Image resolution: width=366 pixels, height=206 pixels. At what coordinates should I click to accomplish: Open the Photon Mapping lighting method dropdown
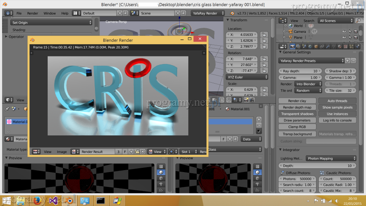(331, 158)
